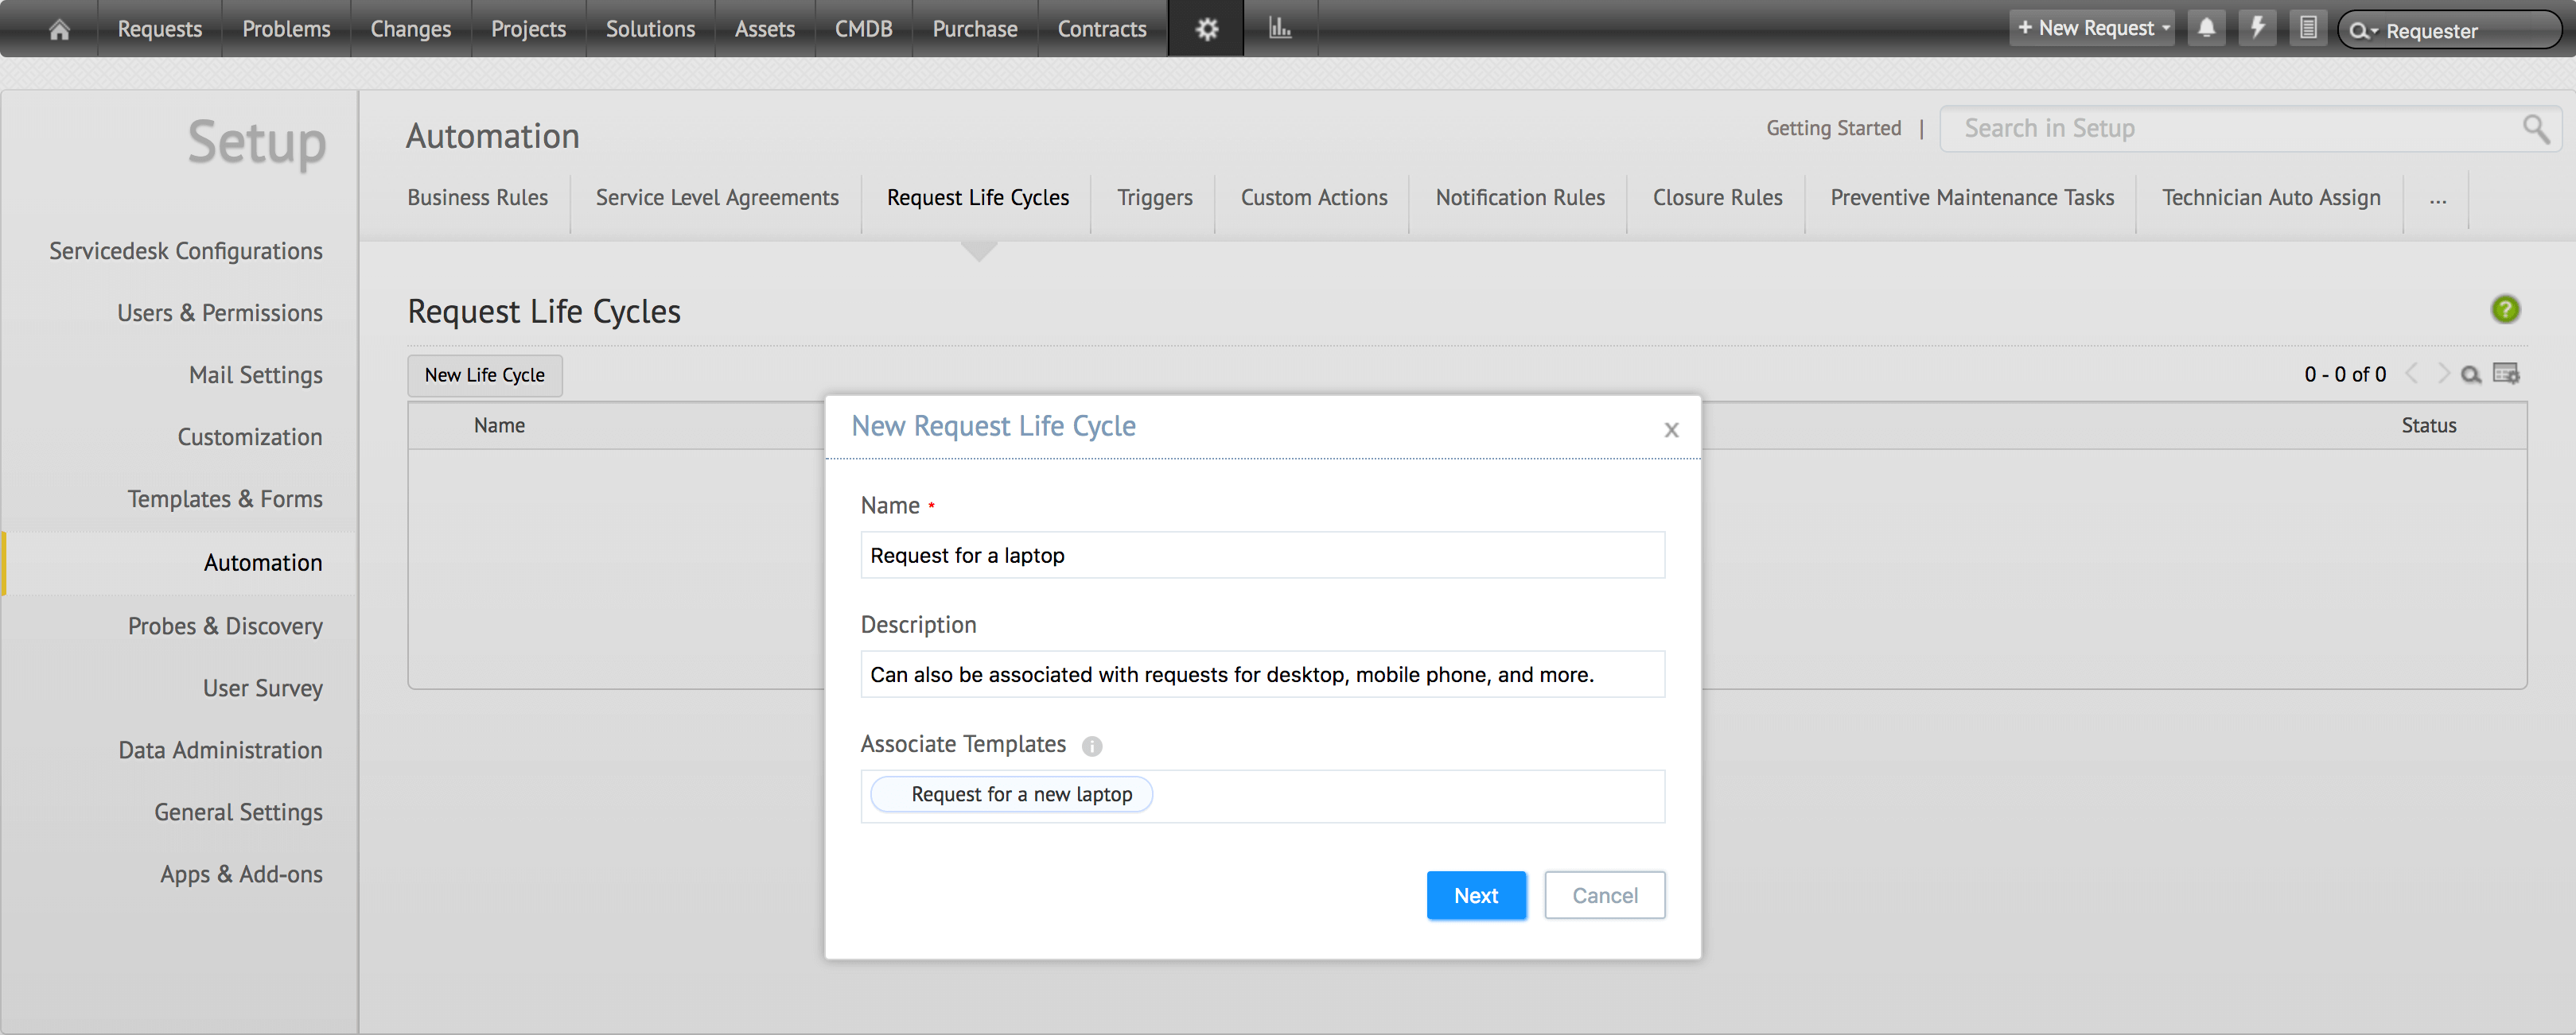Go to the Home icon

pyautogui.click(x=59, y=29)
